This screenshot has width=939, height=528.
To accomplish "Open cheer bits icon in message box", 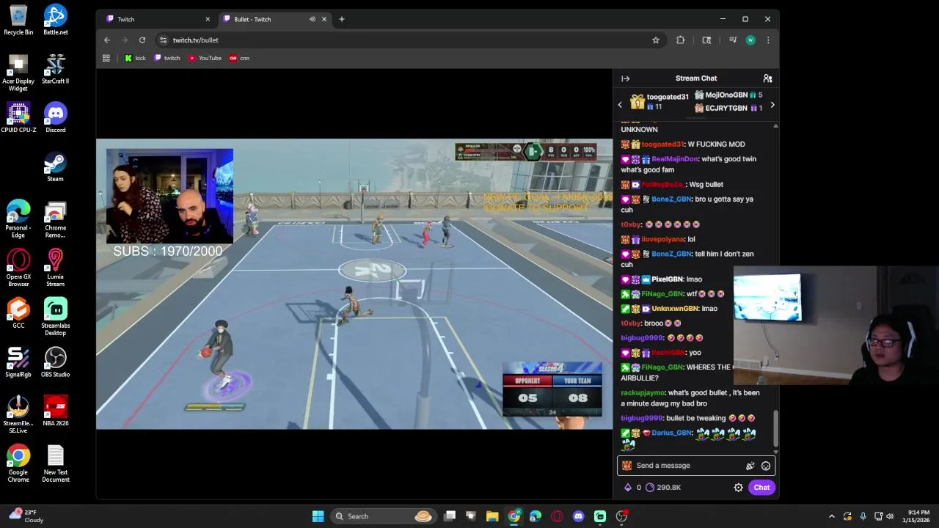I will point(750,466).
